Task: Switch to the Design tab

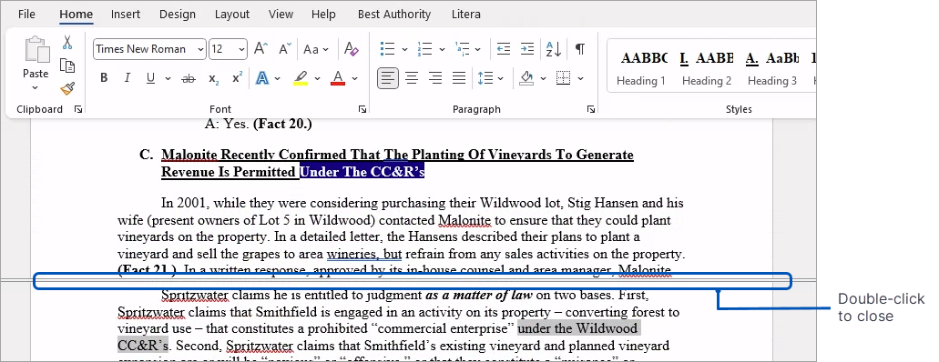Action: click(178, 15)
